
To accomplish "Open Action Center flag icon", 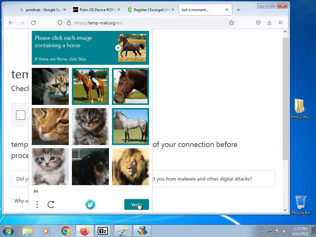I will pyautogui.click(x=277, y=231).
